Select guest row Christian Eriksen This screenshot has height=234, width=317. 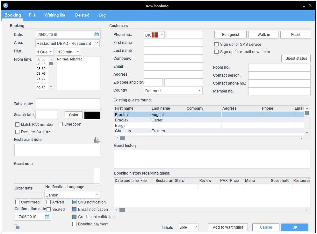[209, 131]
